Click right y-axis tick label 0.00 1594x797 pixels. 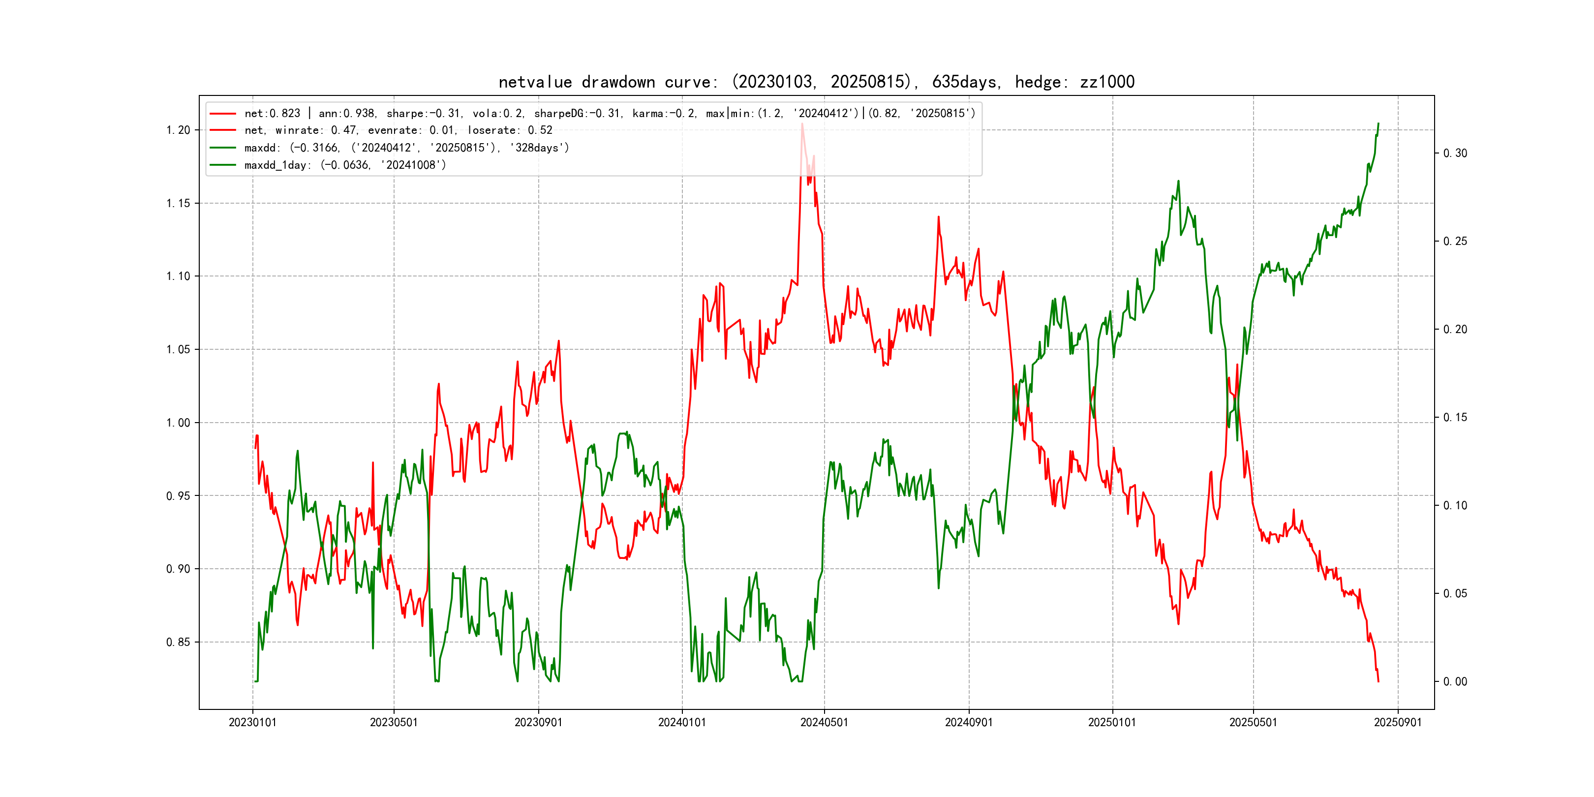(1455, 682)
